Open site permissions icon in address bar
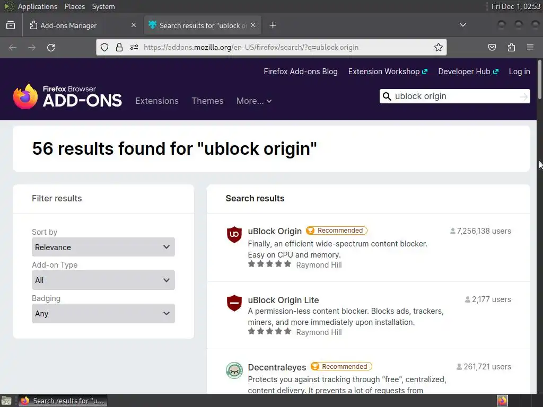The image size is (543, 407). tap(134, 47)
